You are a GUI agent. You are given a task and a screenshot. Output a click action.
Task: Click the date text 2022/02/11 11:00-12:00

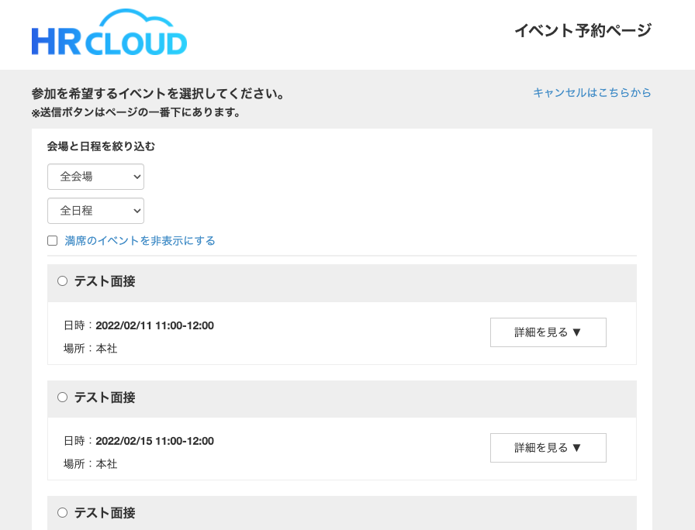click(154, 325)
